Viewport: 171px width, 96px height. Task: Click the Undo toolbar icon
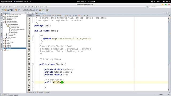[x=16, y=10]
